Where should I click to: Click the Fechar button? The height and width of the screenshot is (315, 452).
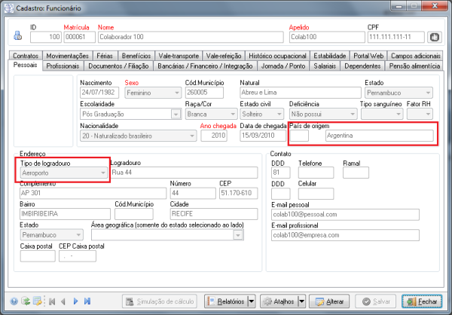423,301
